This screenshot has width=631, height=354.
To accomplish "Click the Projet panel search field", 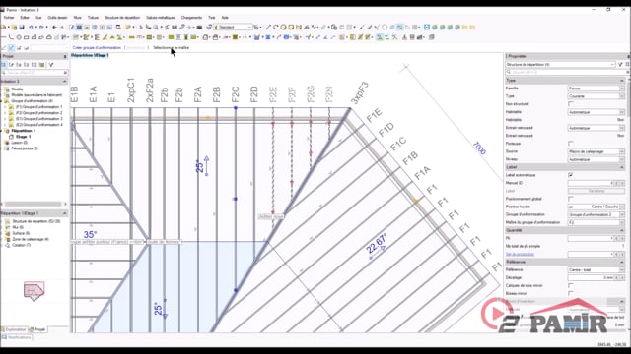I will coord(34,73).
